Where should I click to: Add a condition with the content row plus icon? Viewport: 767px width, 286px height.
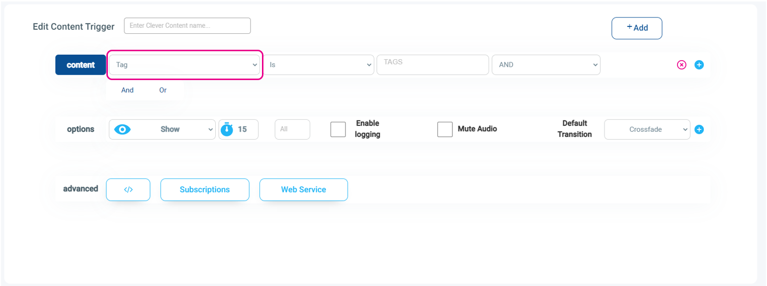pos(699,65)
